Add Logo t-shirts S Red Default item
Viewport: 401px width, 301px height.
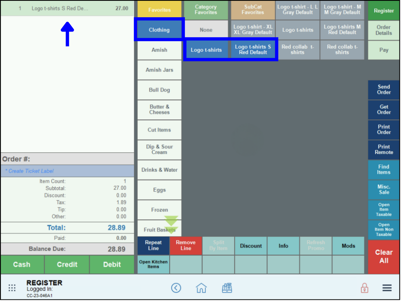click(253, 50)
